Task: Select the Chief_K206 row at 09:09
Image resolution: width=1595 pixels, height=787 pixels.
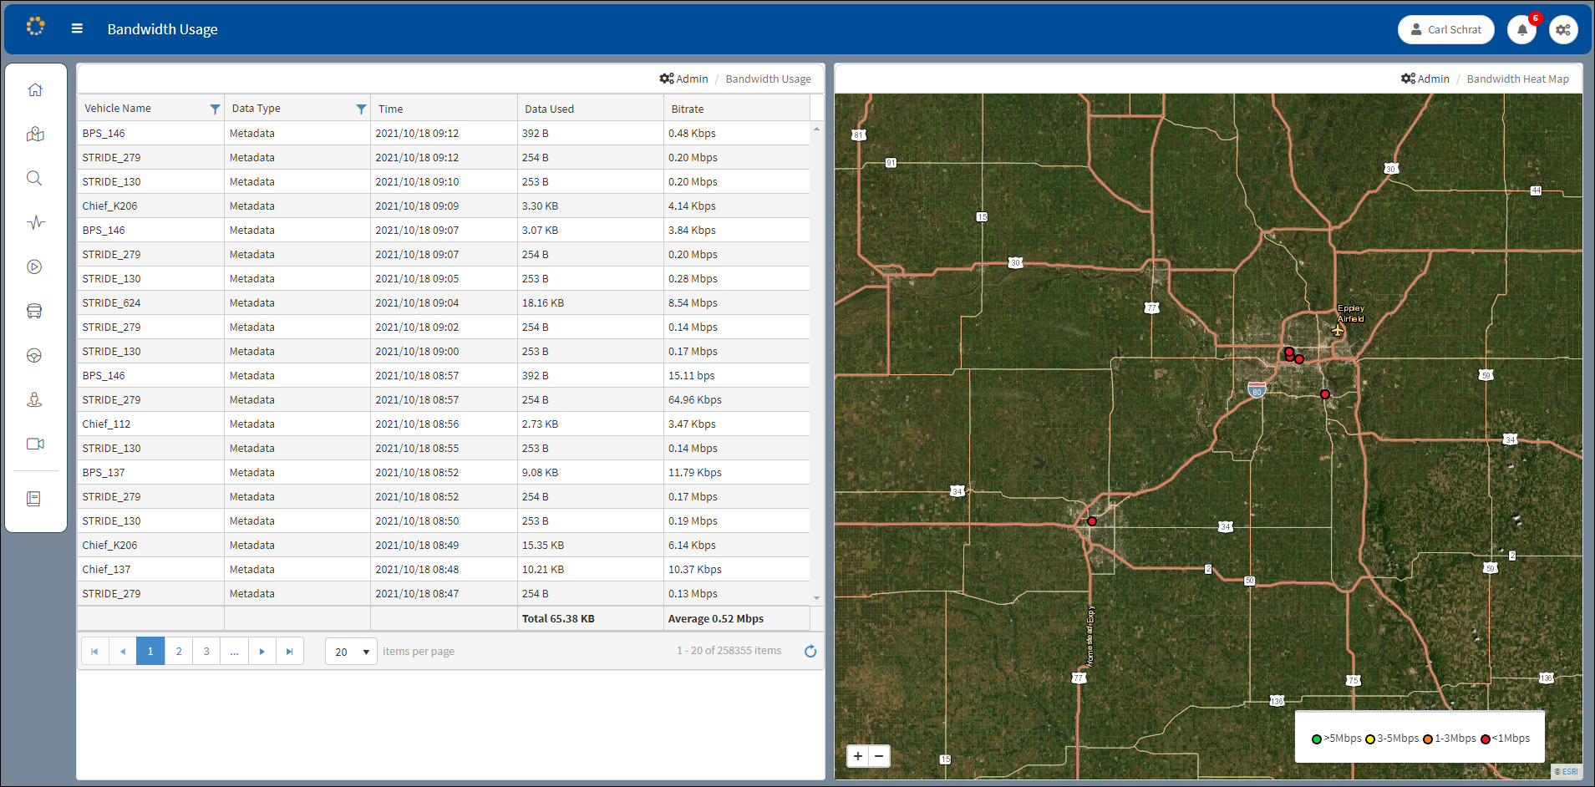Action: (x=444, y=206)
